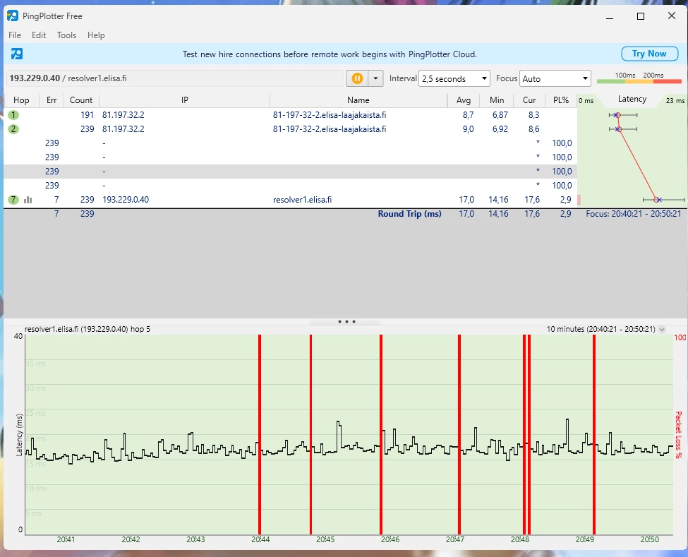Click the Count column header

81,100
